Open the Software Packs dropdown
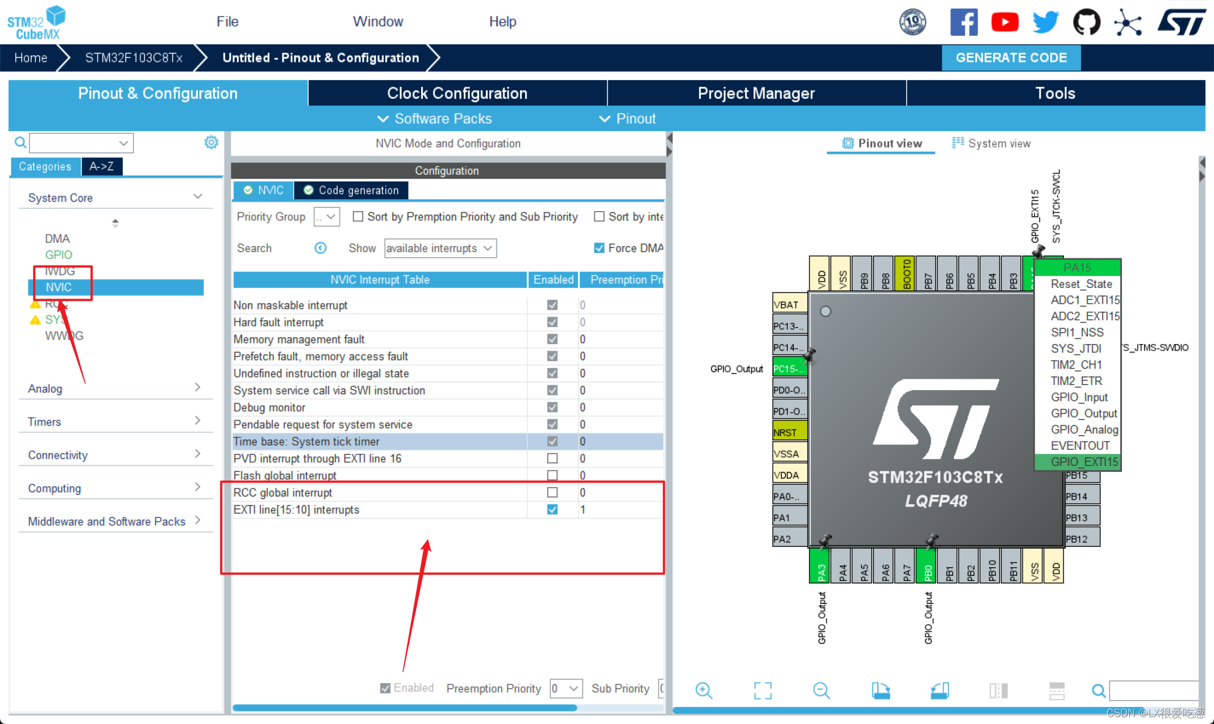The image size is (1214, 724). [435, 119]
